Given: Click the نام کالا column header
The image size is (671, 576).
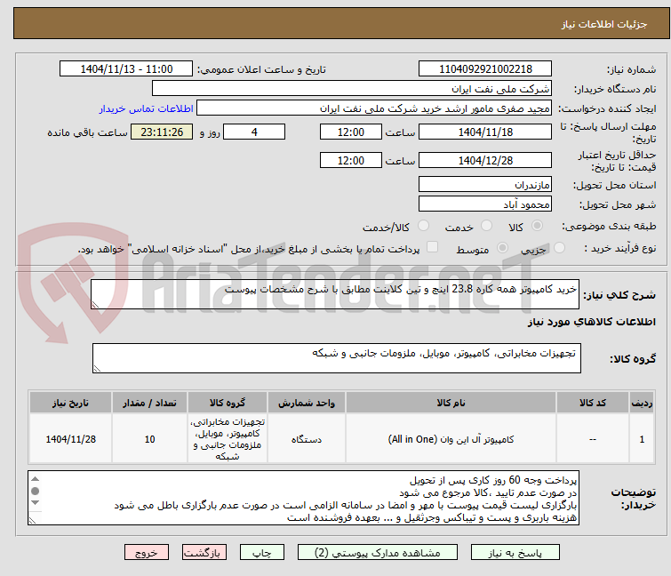Looking at the screenshot, I should coord(451,403).
